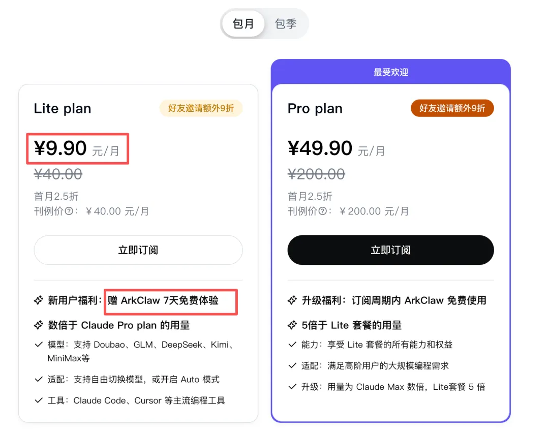Click 立即订阅 button for Lite plan

coord(138,250)
